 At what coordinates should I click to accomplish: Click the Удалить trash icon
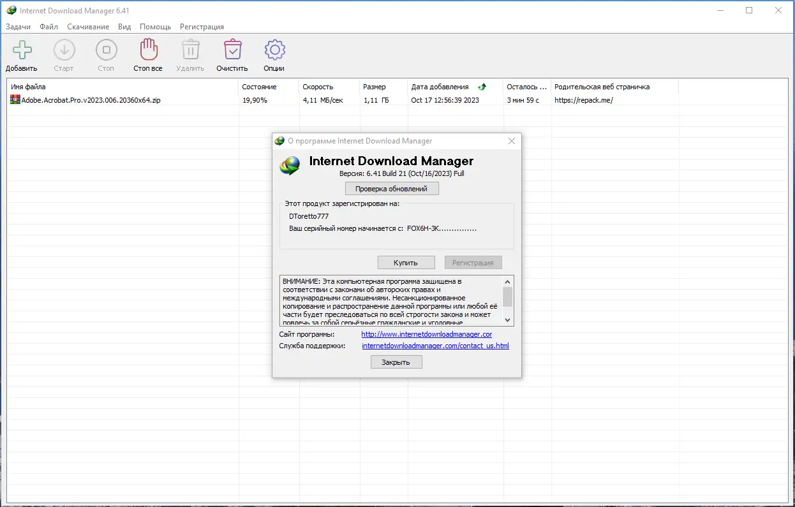tap(190, 50)
